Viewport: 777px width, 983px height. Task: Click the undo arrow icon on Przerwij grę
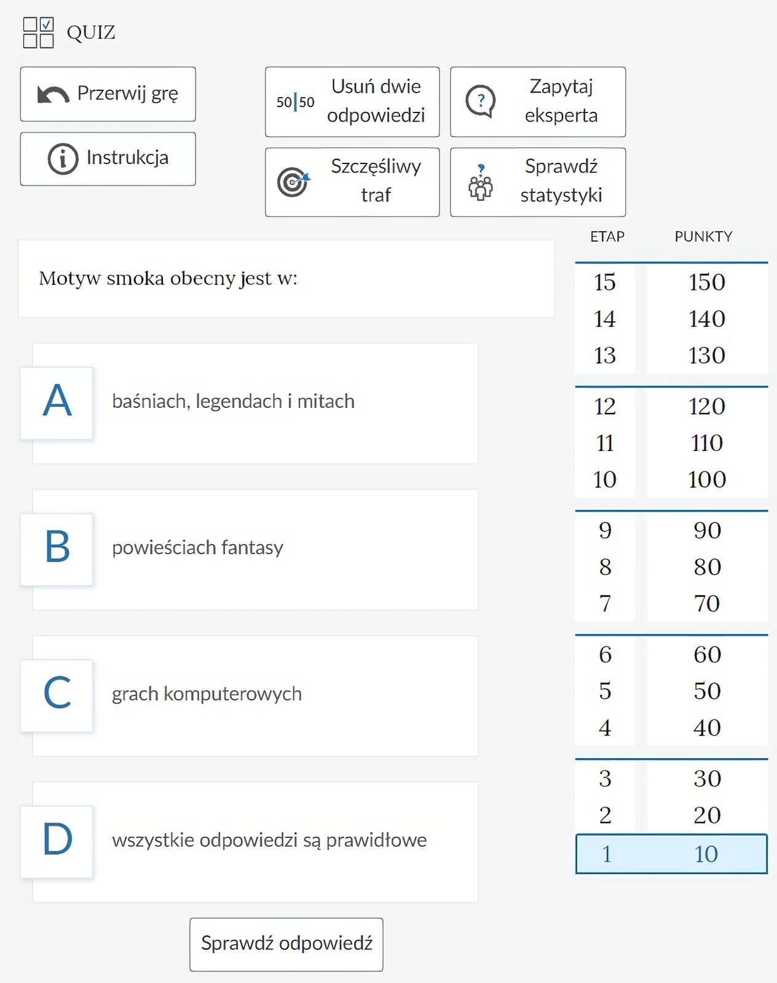coord(53,95)
